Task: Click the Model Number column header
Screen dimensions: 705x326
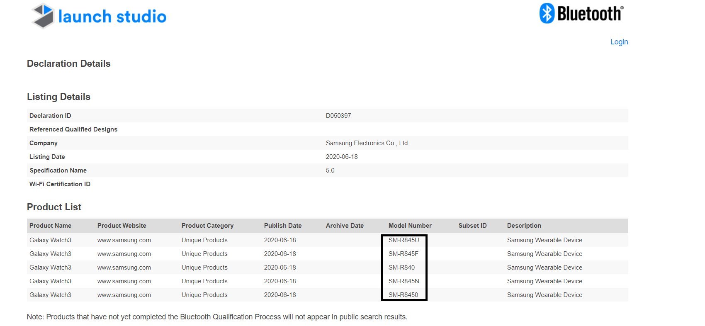Action: click(410, 226)
